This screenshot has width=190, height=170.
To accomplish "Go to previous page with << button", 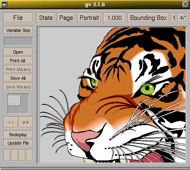I will (x=11, y=122).
